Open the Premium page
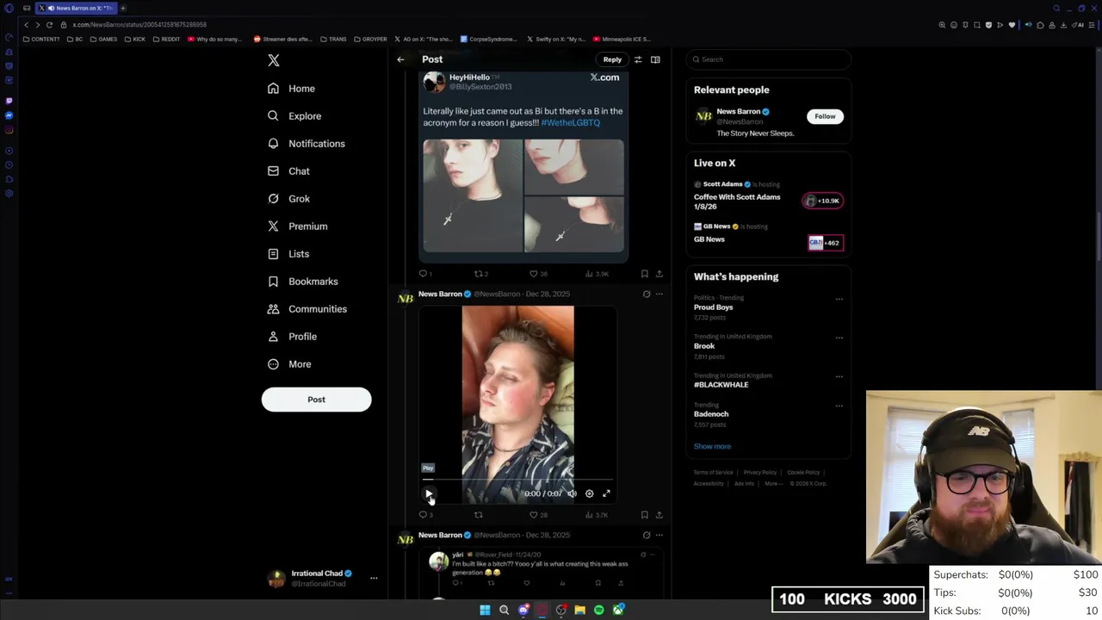This screenshot has height=620, width=1102. pyautogui.click(x=297, y=226)
